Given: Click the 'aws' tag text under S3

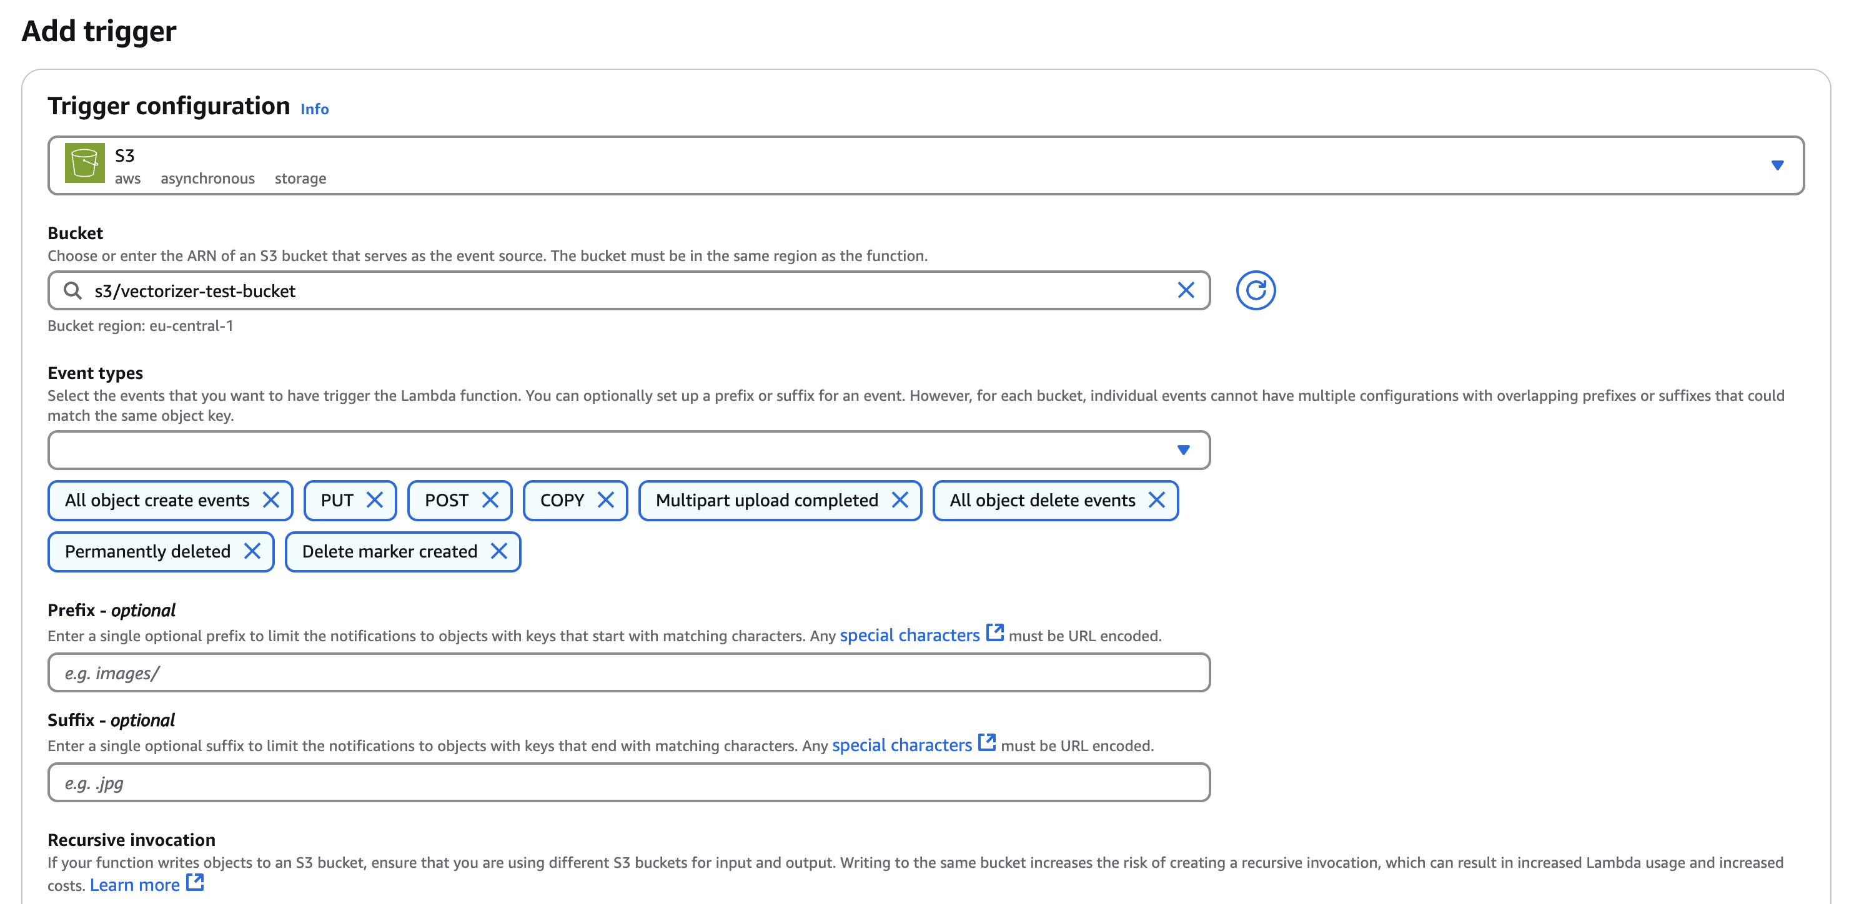Looking at the screenshot, I should pyautogui.click(x=127, y=179).
